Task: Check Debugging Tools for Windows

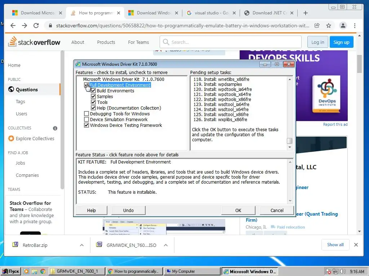Action: 86,114
